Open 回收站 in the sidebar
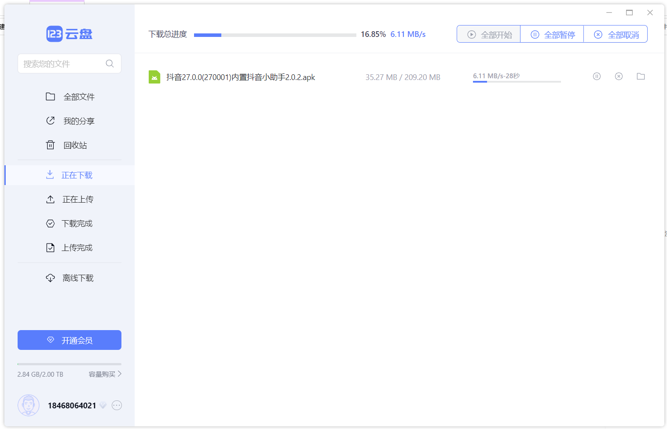Screen dimensions: 667x429 click(x=70, y=145)
